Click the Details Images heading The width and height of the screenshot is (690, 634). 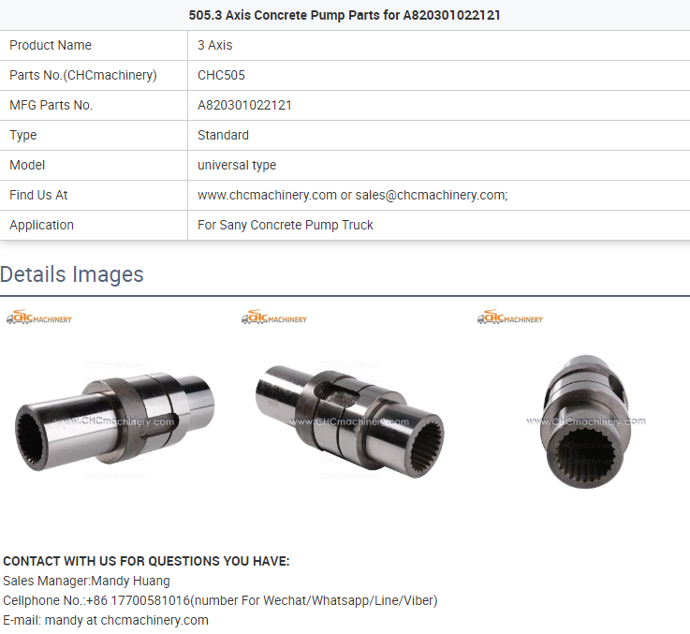[72, 274]
